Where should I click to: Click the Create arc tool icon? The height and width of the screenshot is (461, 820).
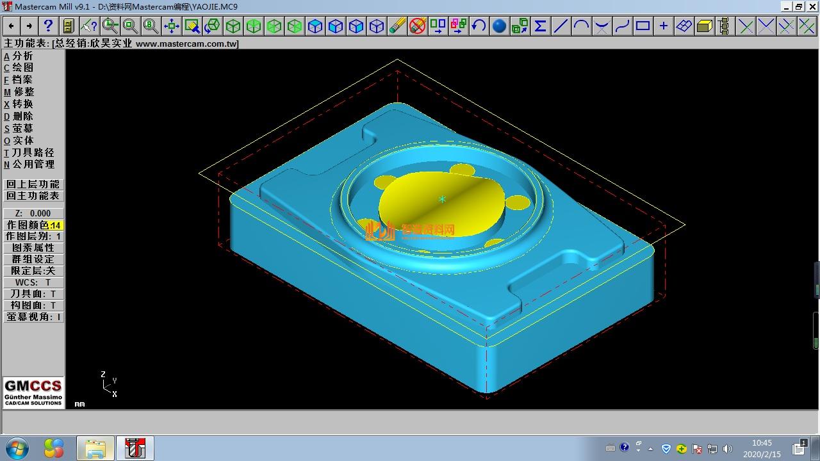point(581,26)
